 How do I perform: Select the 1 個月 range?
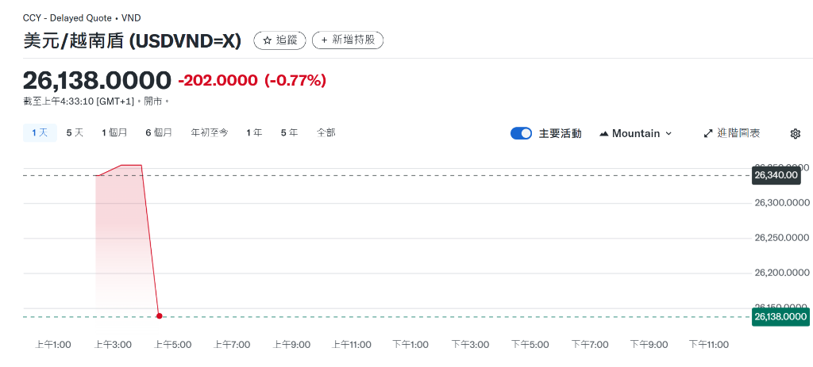coord(114,133)
